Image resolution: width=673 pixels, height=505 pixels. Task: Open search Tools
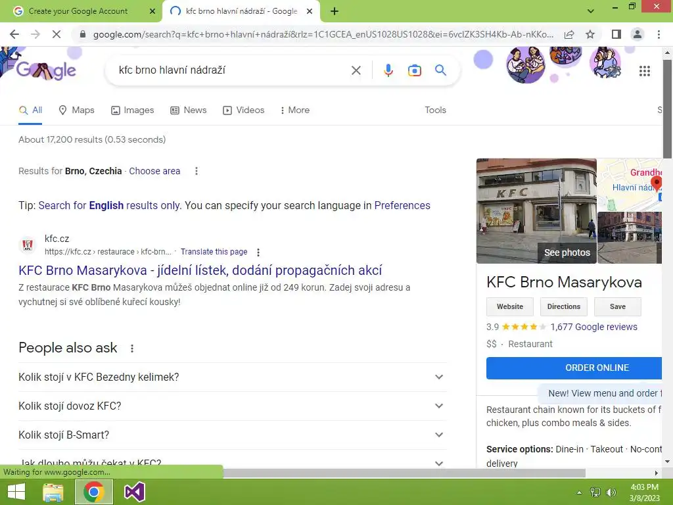pos(435,110)
